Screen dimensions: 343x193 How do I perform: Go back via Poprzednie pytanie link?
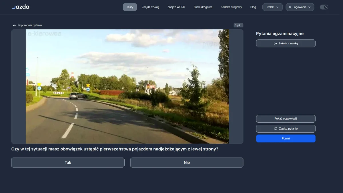(x=27, y=25)
